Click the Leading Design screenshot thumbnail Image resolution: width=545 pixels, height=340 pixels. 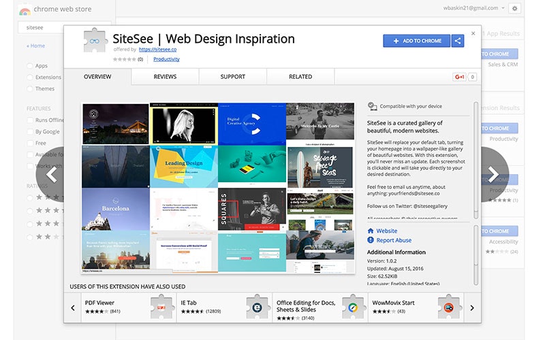pyautogui.click(x=184, y=167)
